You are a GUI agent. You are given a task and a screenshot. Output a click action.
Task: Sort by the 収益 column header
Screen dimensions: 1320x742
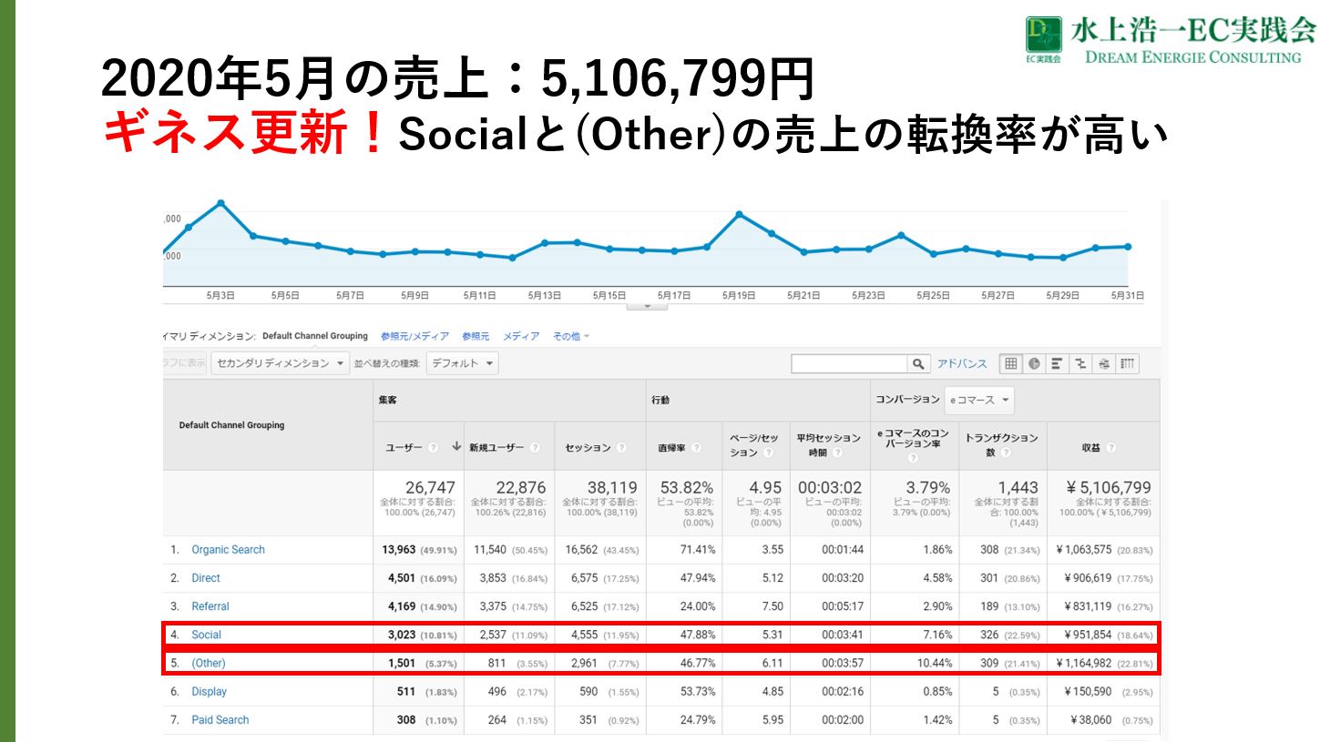coord(1091,448)
